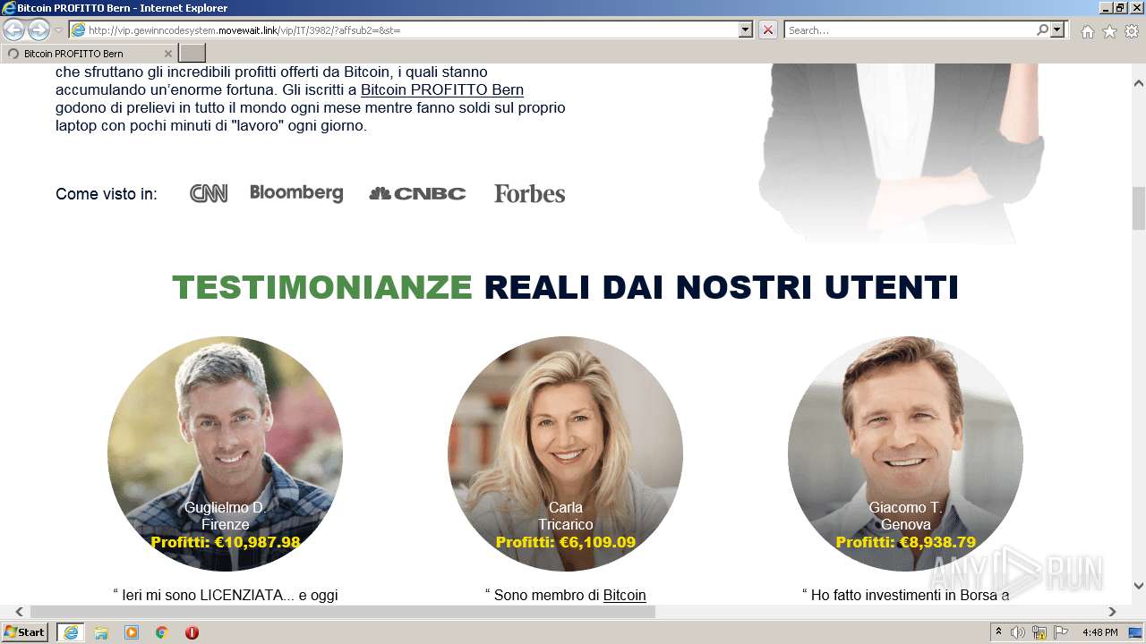Screen dimensions: 1146x644
Task: Open the Windows Start menu
Action: coord(25,632)
